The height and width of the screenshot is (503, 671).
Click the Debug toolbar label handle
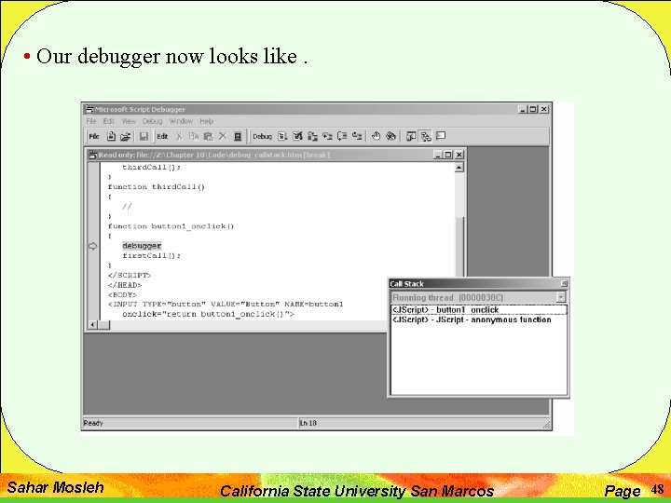point(262,136)
